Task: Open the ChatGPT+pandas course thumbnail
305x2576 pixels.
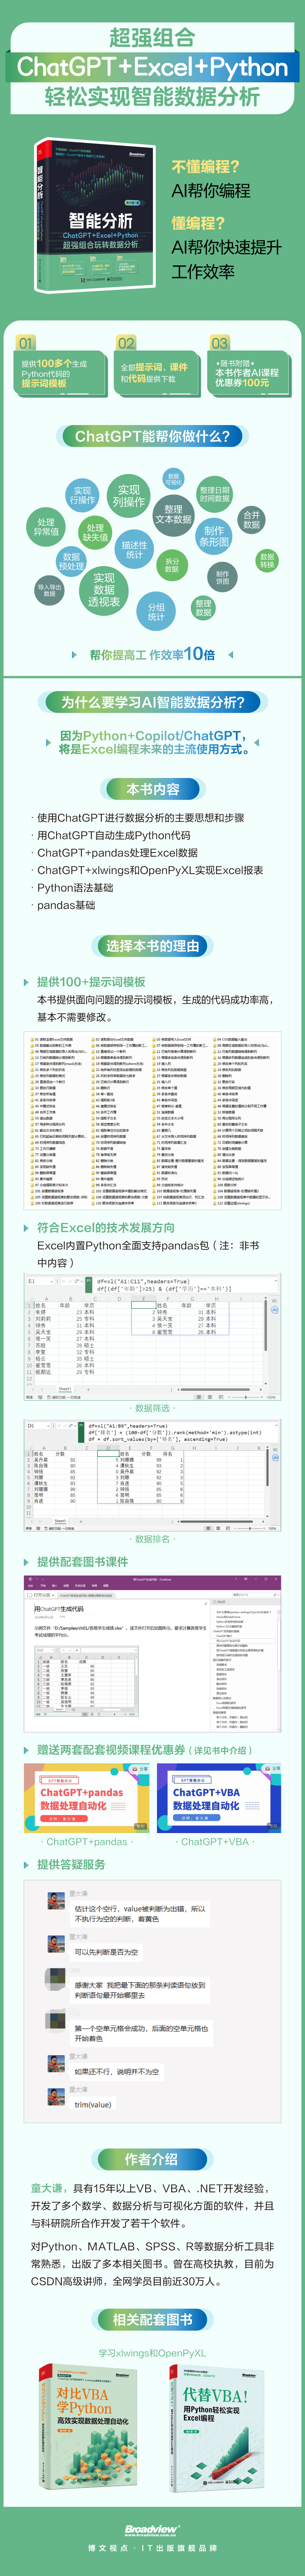Action: 87,1799
